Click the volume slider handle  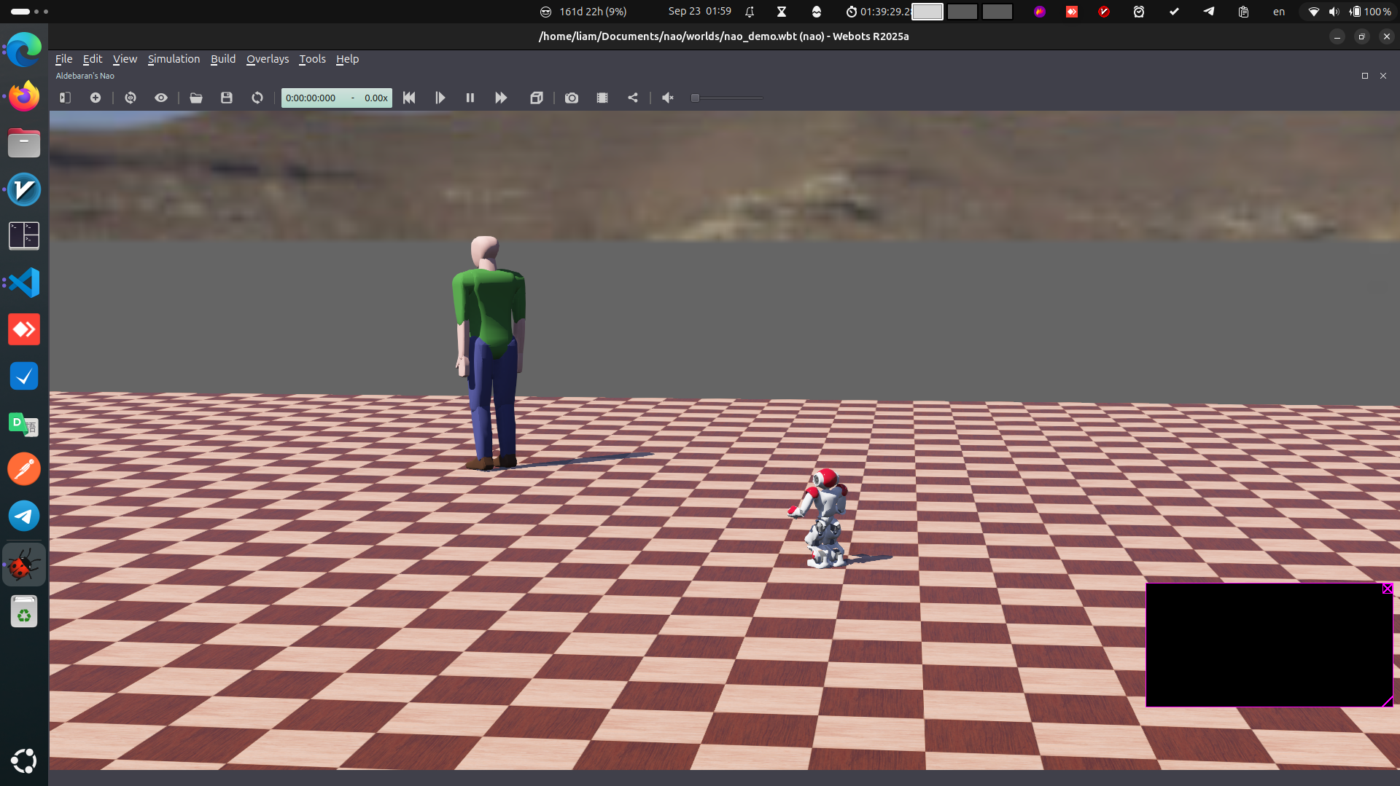696,98
